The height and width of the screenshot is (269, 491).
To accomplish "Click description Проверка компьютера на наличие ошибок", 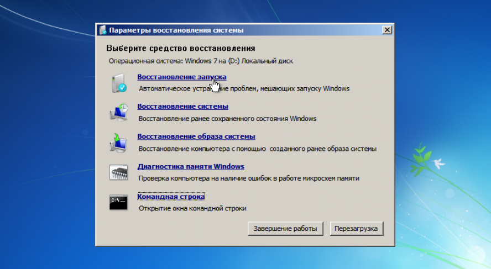I will click(x=249, y=178).
